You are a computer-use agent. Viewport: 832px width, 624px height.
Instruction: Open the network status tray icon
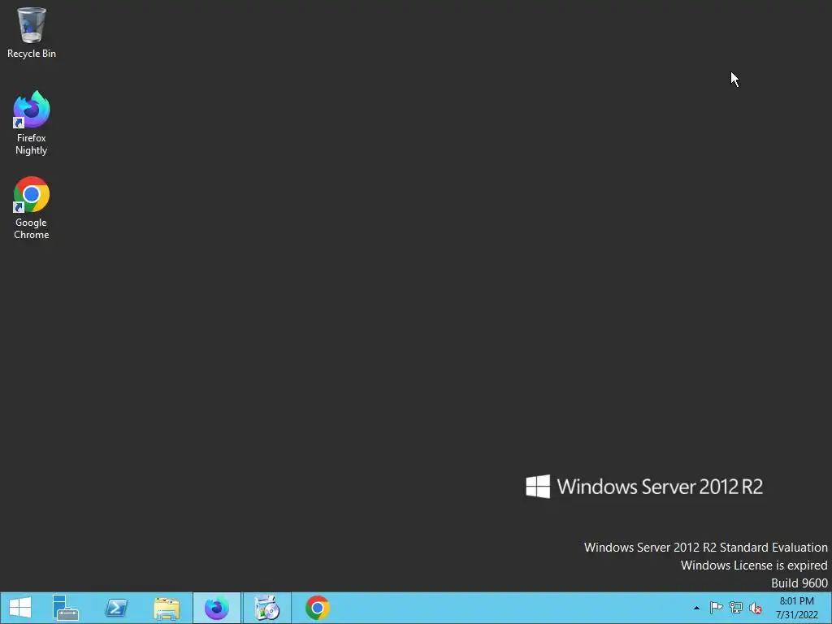tap(736, 608)
